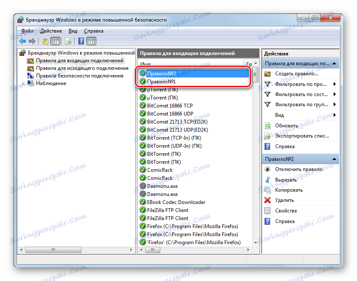Image resolution: width=357 pixels, height=281 pixels.
Task: Select the 'Firefox' (C:\Program Files\Mozilla Firefox) rule
Action: [x=194, y=242]
